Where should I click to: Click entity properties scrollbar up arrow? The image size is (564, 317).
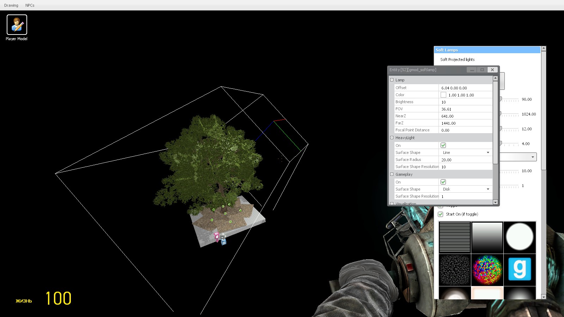[495, 78]
